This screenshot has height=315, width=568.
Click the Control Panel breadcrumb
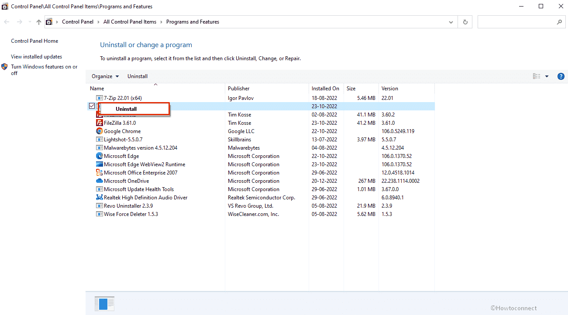(78, 22)
